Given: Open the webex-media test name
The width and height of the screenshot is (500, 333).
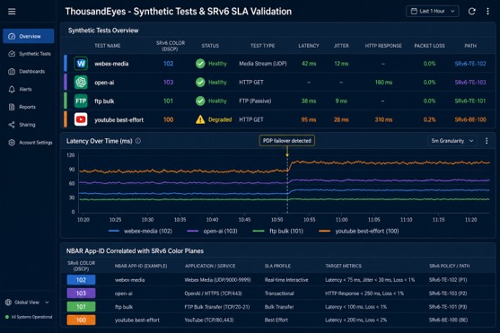Looking at the screenshot, I should (111, 64).
